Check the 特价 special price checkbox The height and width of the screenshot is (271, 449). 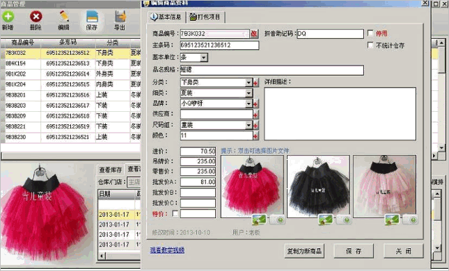(x=175, y=213)
